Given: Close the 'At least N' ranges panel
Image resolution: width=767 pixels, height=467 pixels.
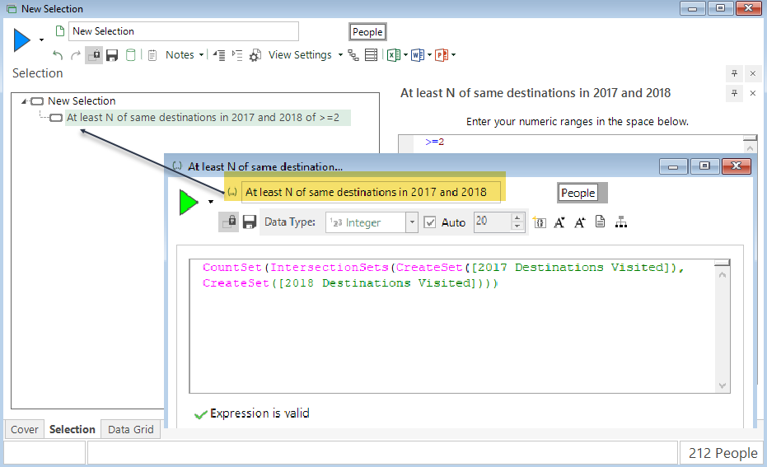Looking at the screenshot, I should (753, 93).
